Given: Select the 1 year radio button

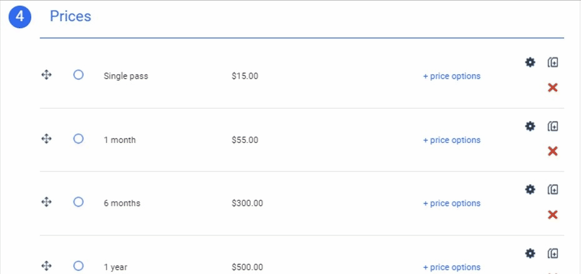Looking at the screenshot, I should tap(78, 266).
